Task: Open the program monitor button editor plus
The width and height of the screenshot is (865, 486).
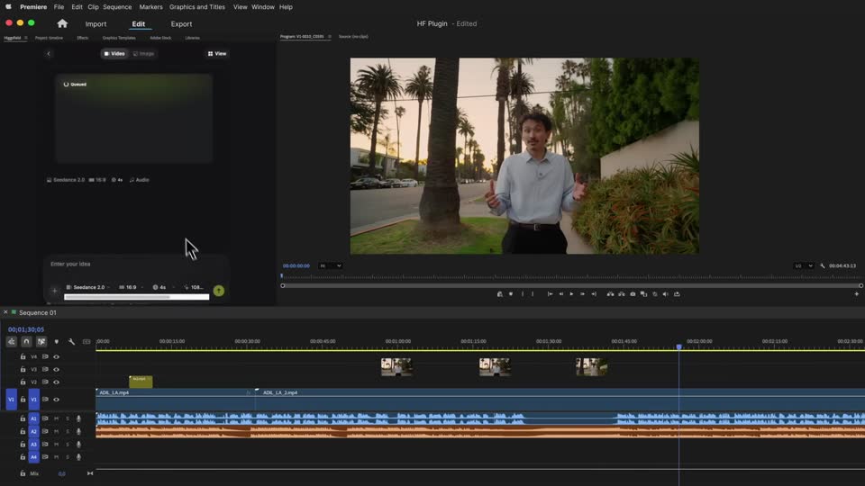Action: (856, 294)
